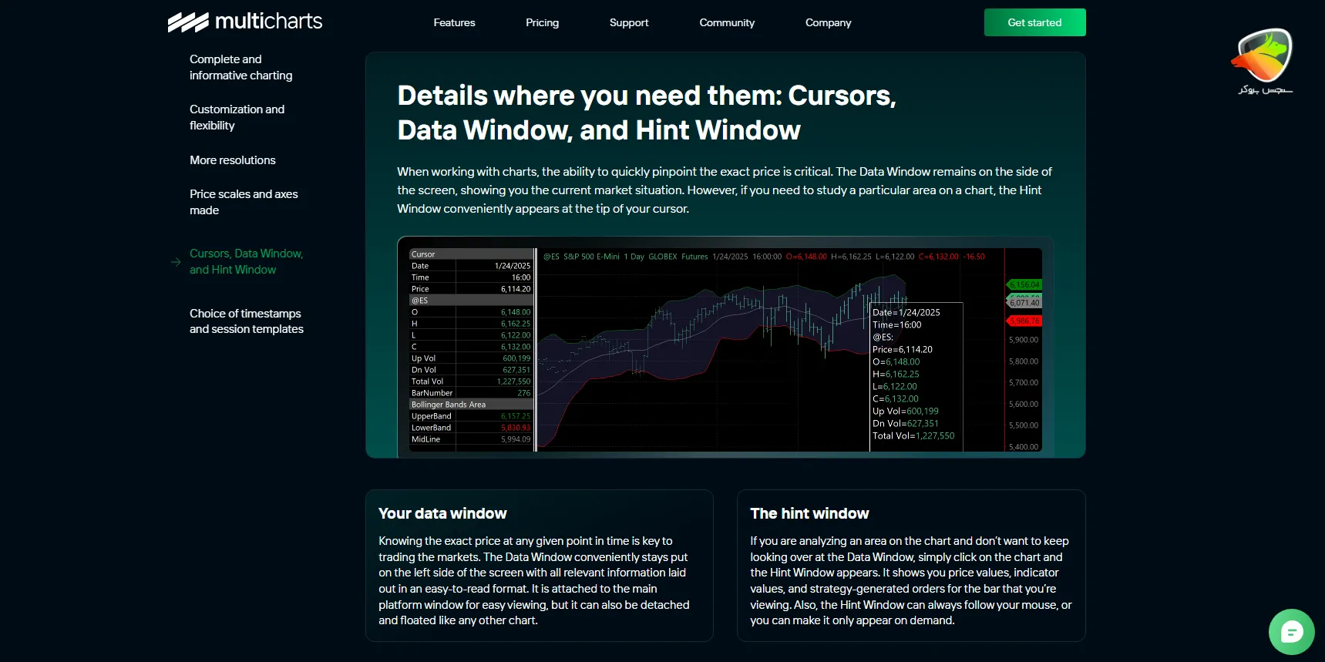Open the Features menu

pos(454,22)
